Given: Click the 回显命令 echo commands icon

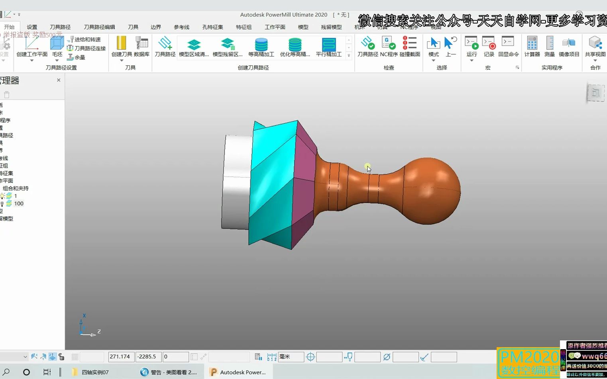Looking at the screenshot, I should (508, 43).
